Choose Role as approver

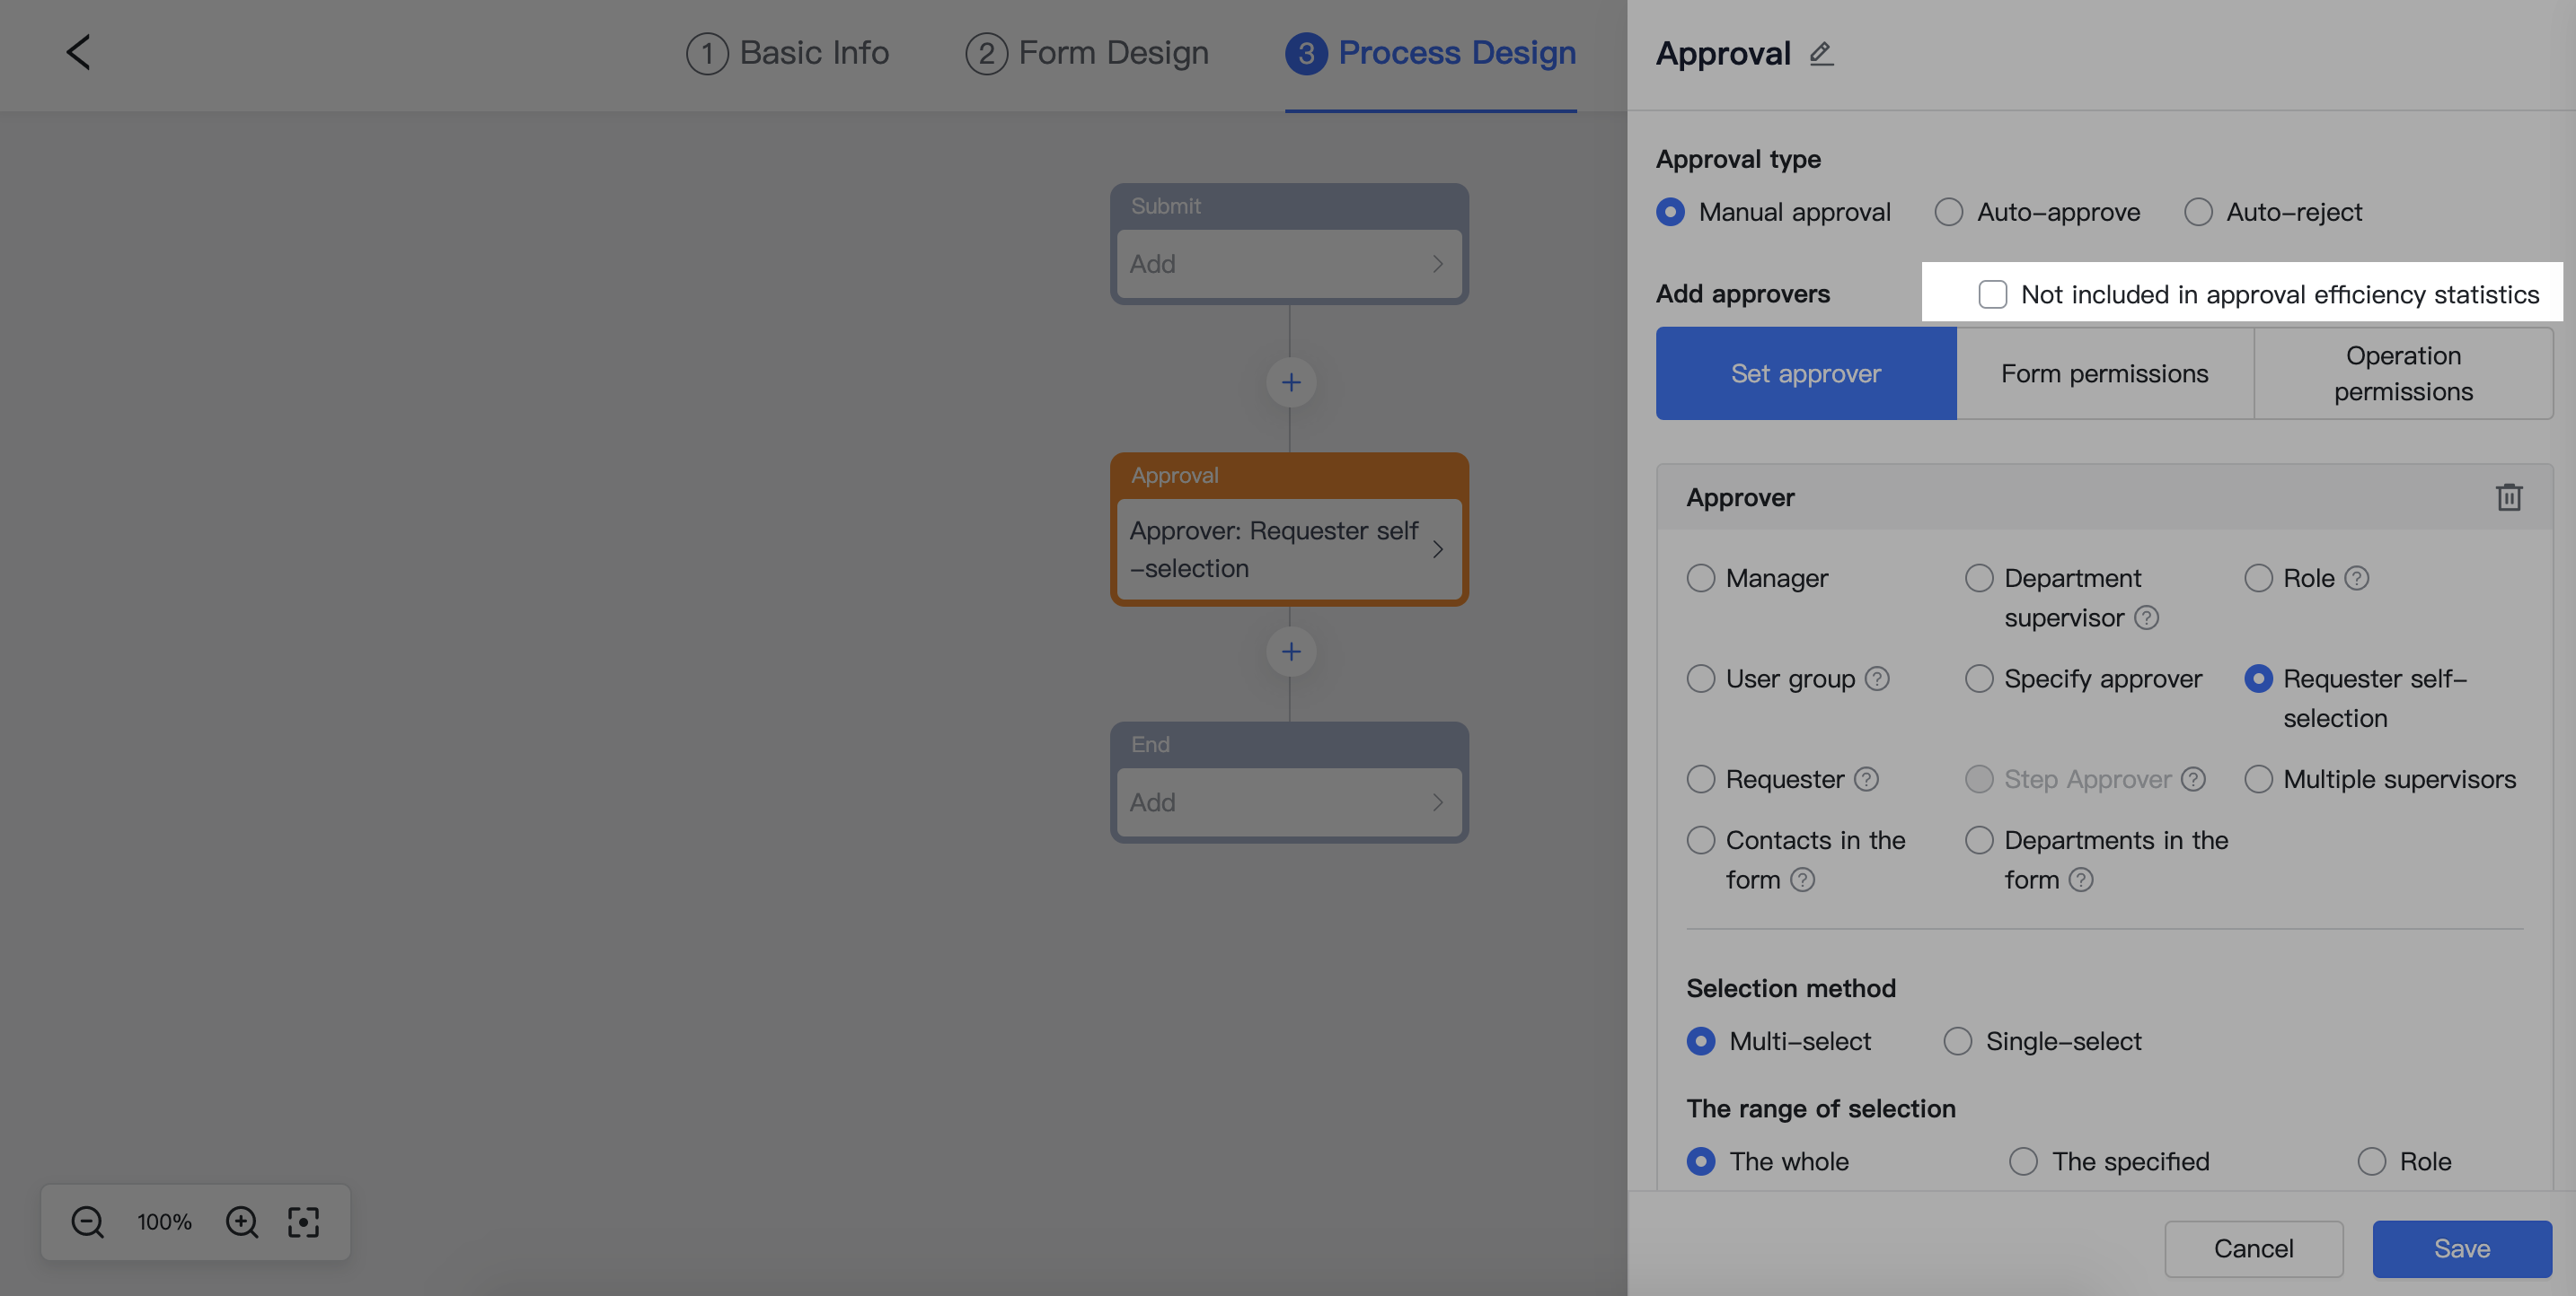(x=2258, y=579)
